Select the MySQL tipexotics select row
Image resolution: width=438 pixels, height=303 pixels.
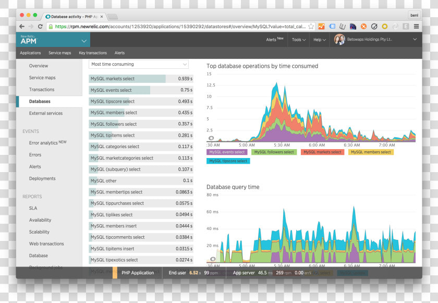pyautogui.click(x=141, y=260)
